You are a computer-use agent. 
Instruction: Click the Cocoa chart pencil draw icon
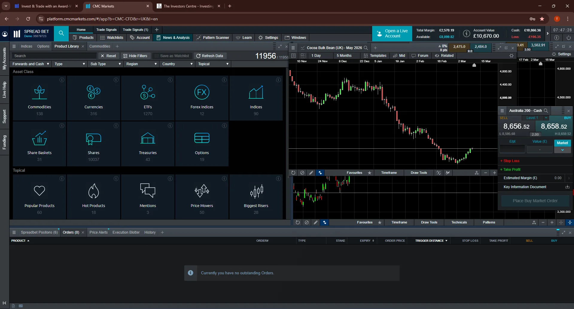click(x=311, y=173)
